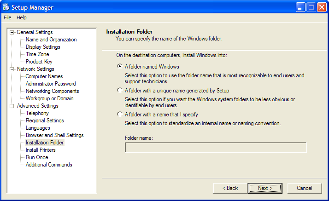Image resolution: width=329 pixels, height=201 pixels.
Task: Open Browser and Shell Settings page
Action: click(54, 135)
